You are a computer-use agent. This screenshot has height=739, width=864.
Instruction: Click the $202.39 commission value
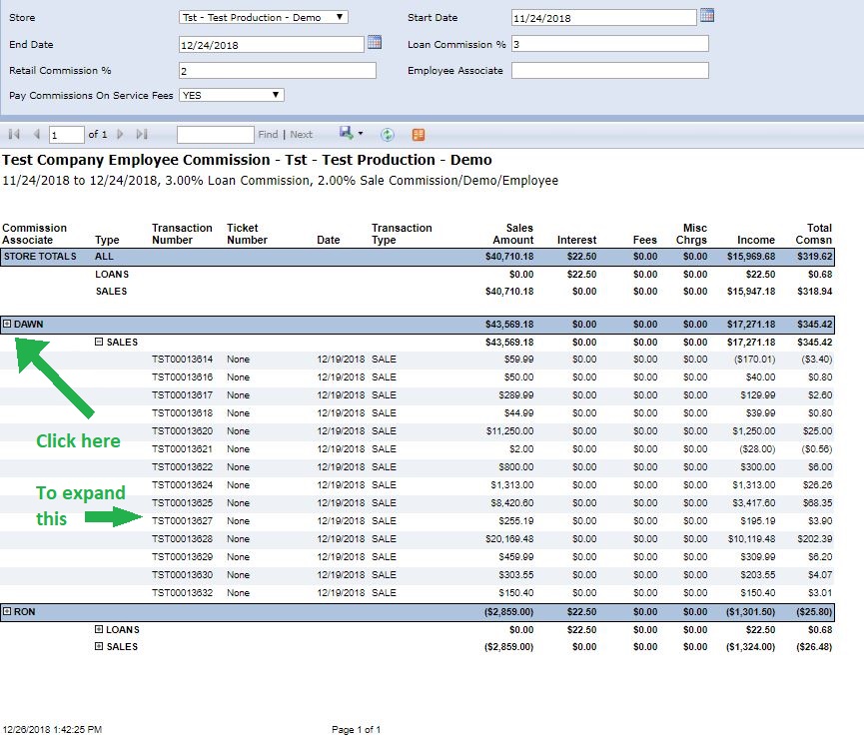814,539
